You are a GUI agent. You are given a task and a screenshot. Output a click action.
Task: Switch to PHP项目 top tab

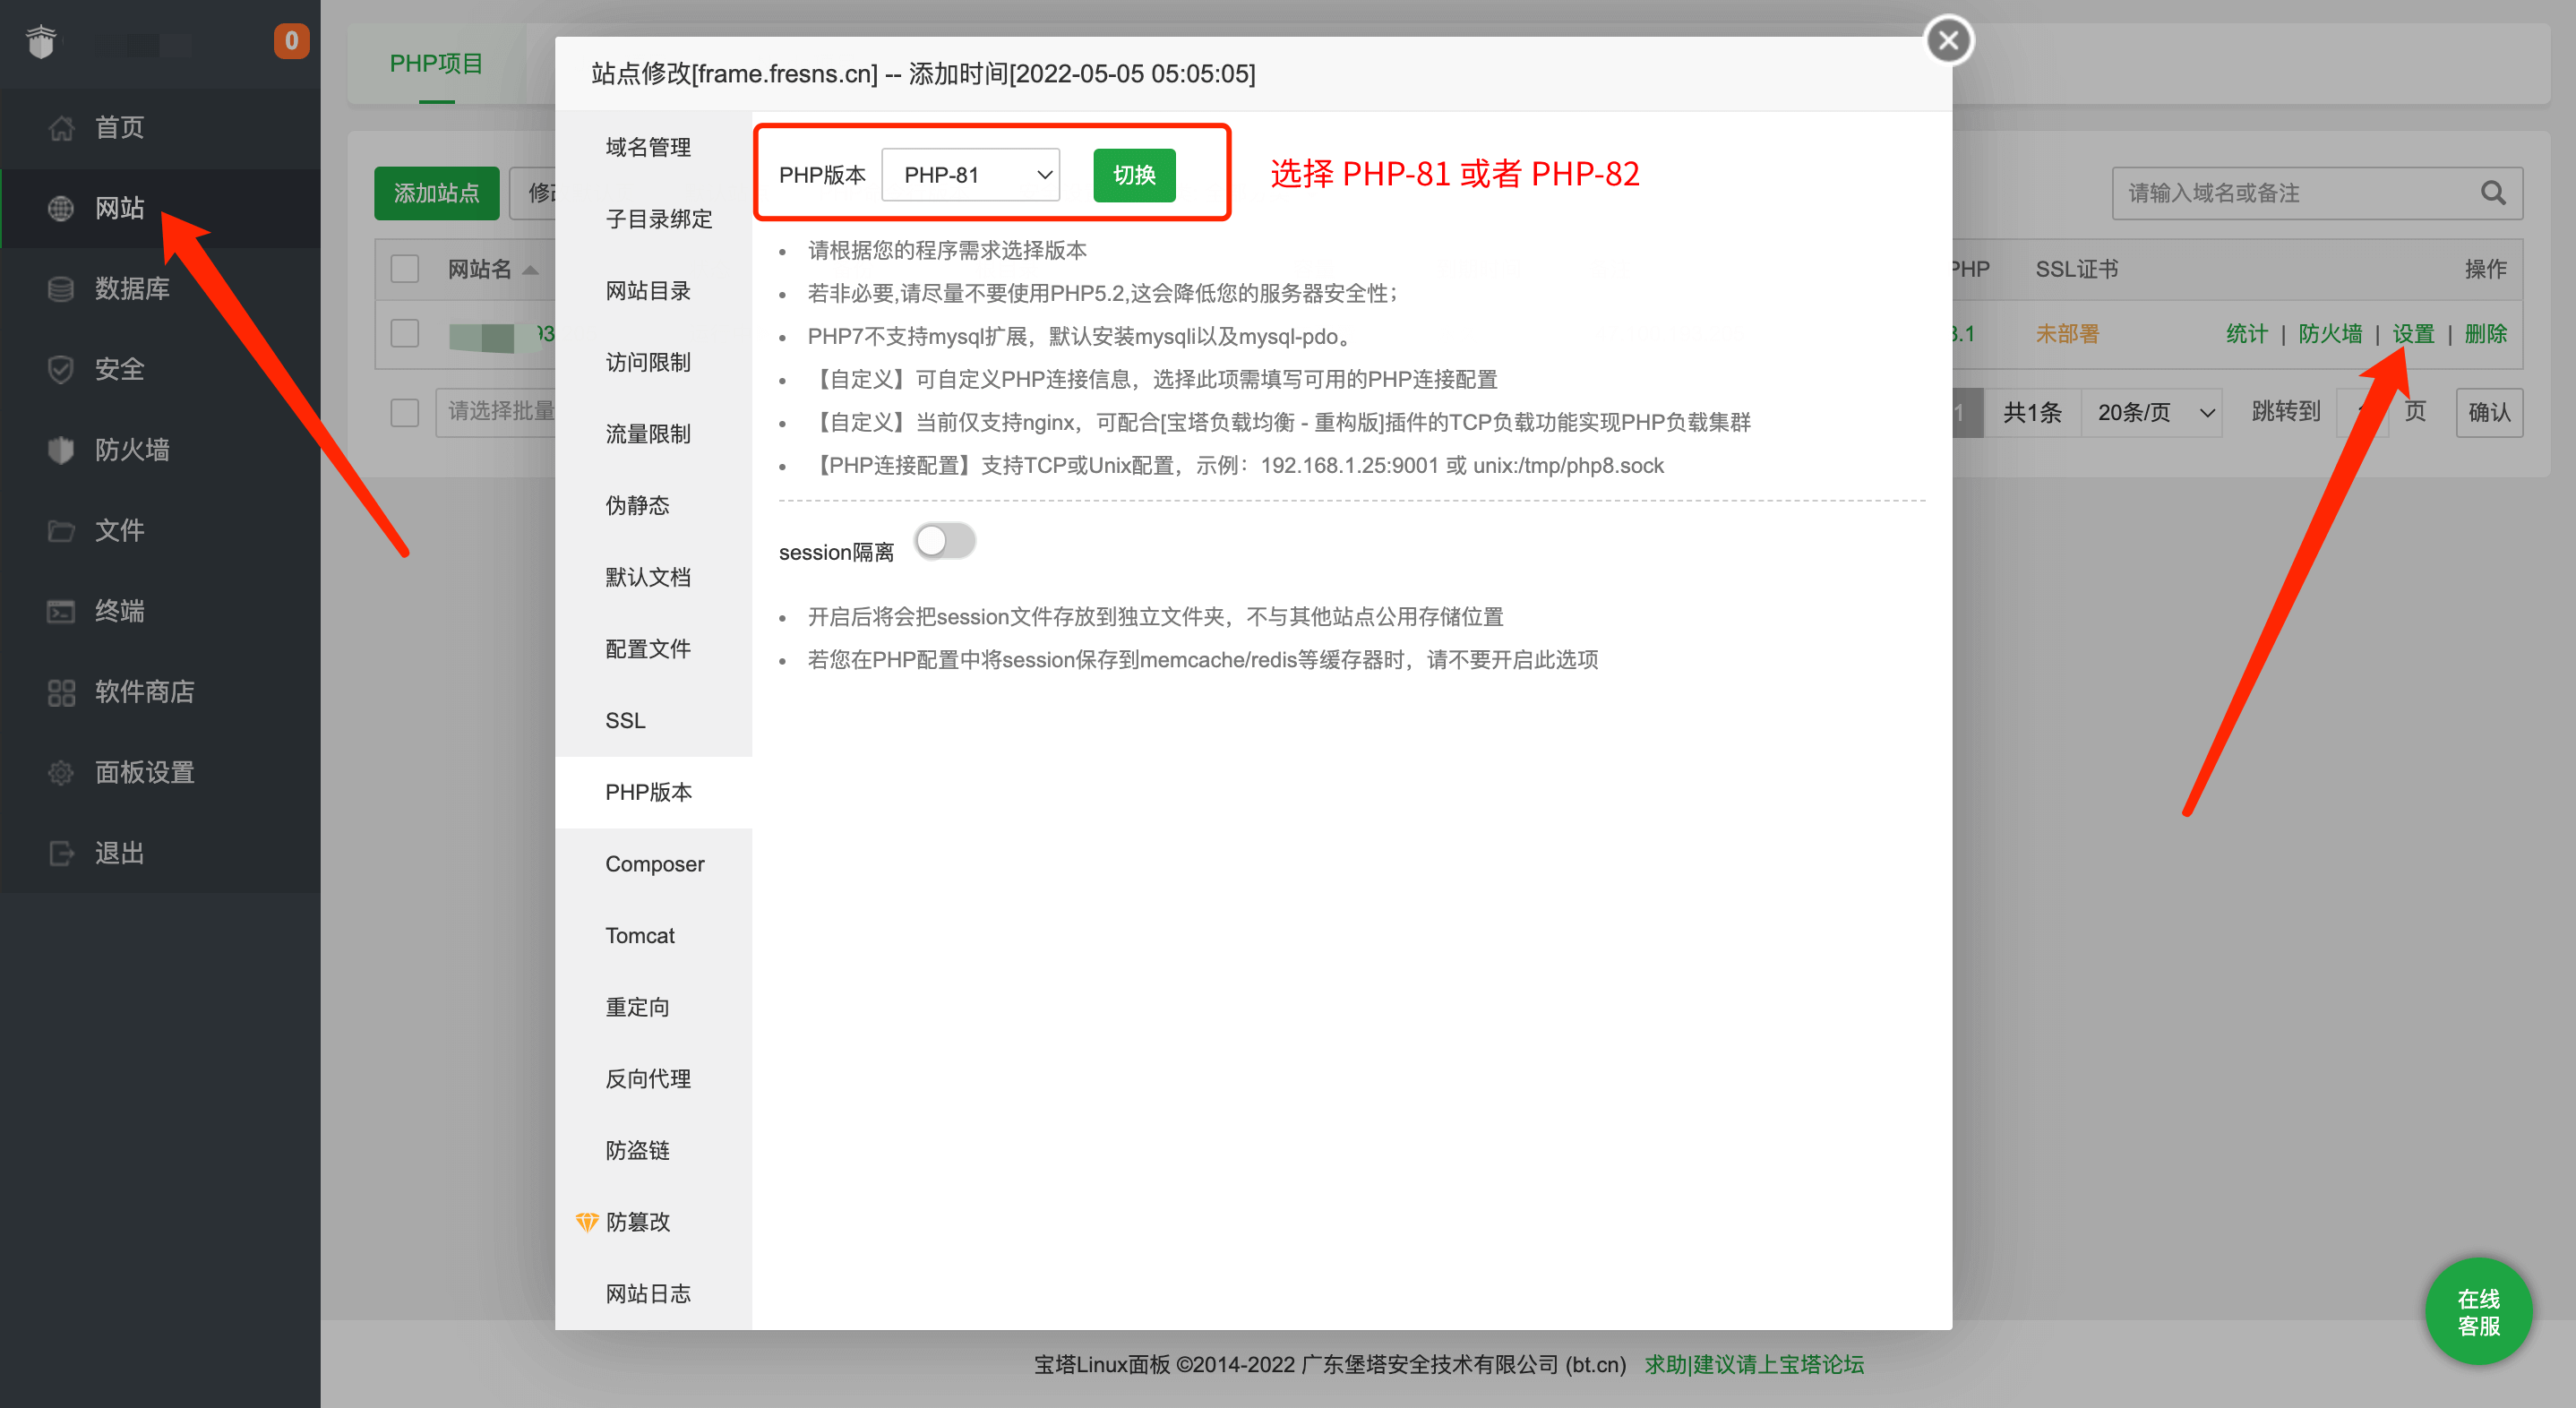pyautogui.click(x=436, y=64)
